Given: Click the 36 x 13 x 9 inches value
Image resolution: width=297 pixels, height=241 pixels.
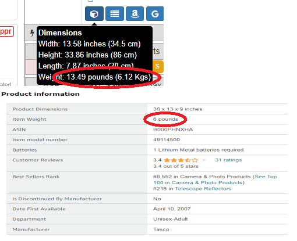Looking at the screenshot, I should (x=178, y=109).
